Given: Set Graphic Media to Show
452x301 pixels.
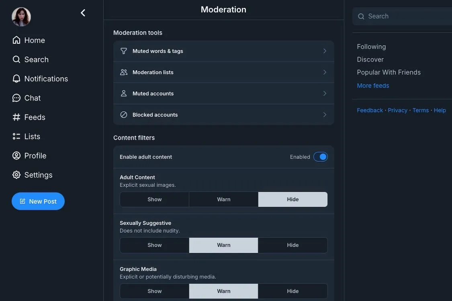Looking at the screenshot, I should click(155, 291).
